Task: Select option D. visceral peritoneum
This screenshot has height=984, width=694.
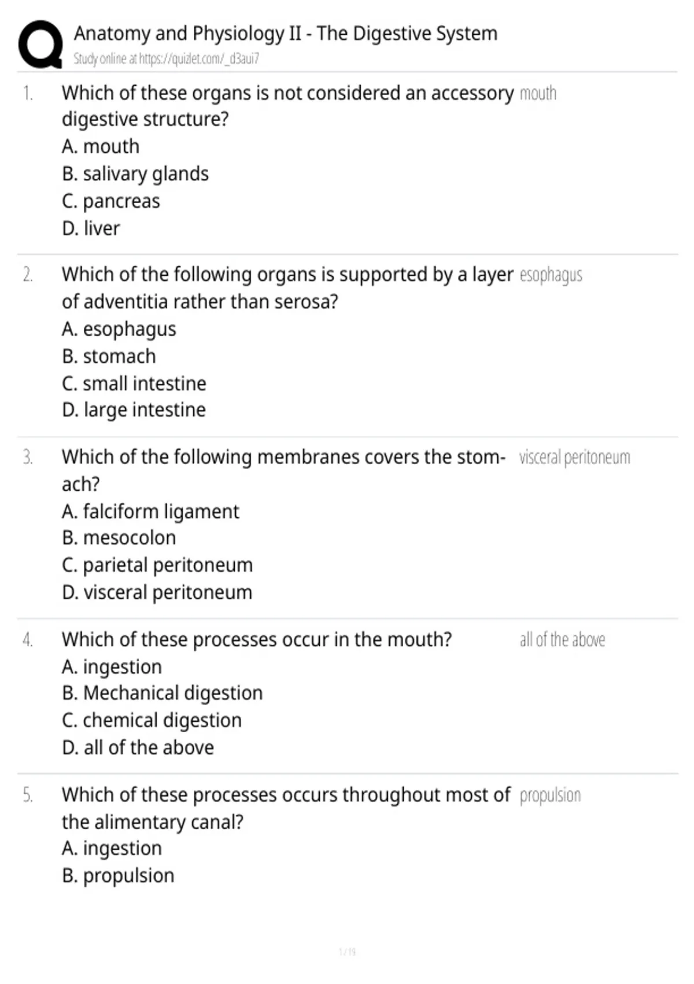Action: click(157, 592)
